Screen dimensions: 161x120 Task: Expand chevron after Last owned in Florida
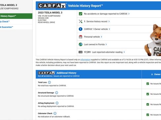click(106, 44)
